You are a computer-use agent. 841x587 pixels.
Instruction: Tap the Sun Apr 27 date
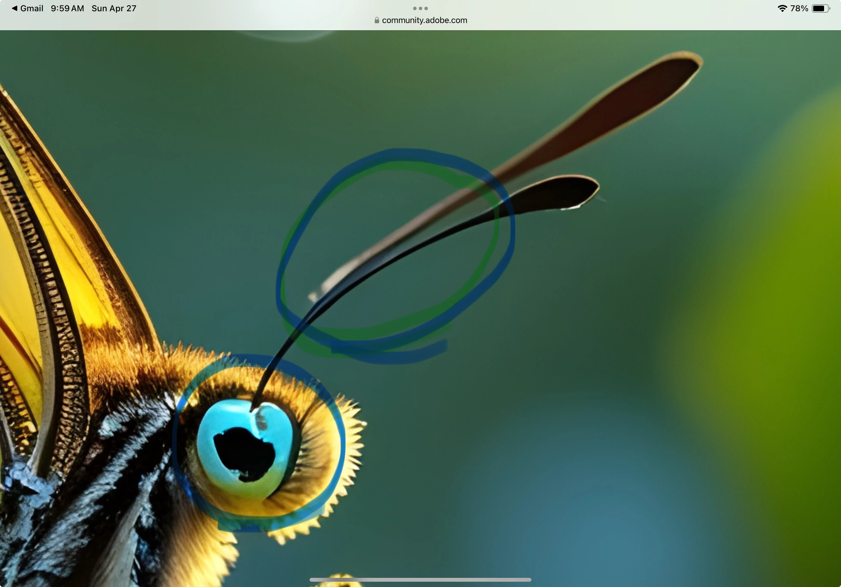114,8
